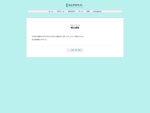Image resolution: width=150 pixels, height=113 pixels.
Task: Click the 曜日感覚 entry heading
Action: (75, 28)
